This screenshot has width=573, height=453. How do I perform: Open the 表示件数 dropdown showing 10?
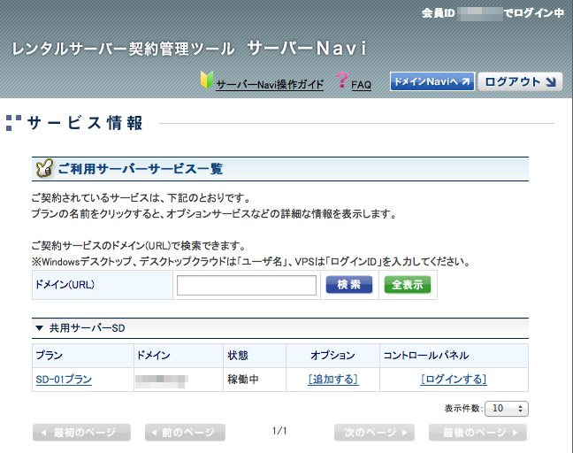click(508, 409)
